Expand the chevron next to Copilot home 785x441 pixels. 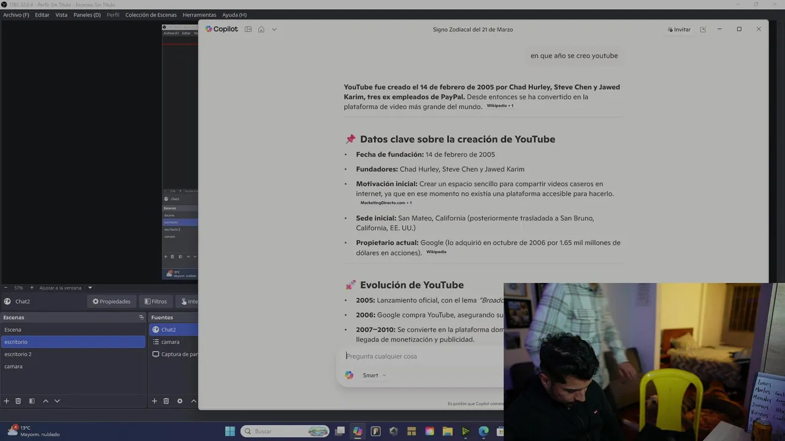click(274, 29)
